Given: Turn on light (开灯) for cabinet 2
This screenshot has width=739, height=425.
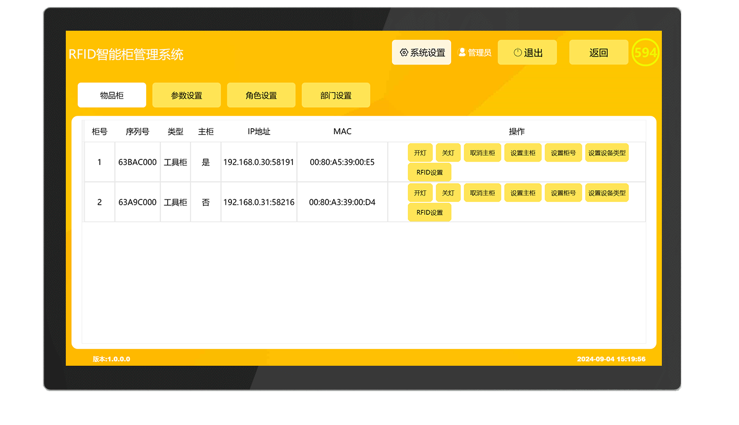Looking at the screenshot, I should click(x=420, y=193).
